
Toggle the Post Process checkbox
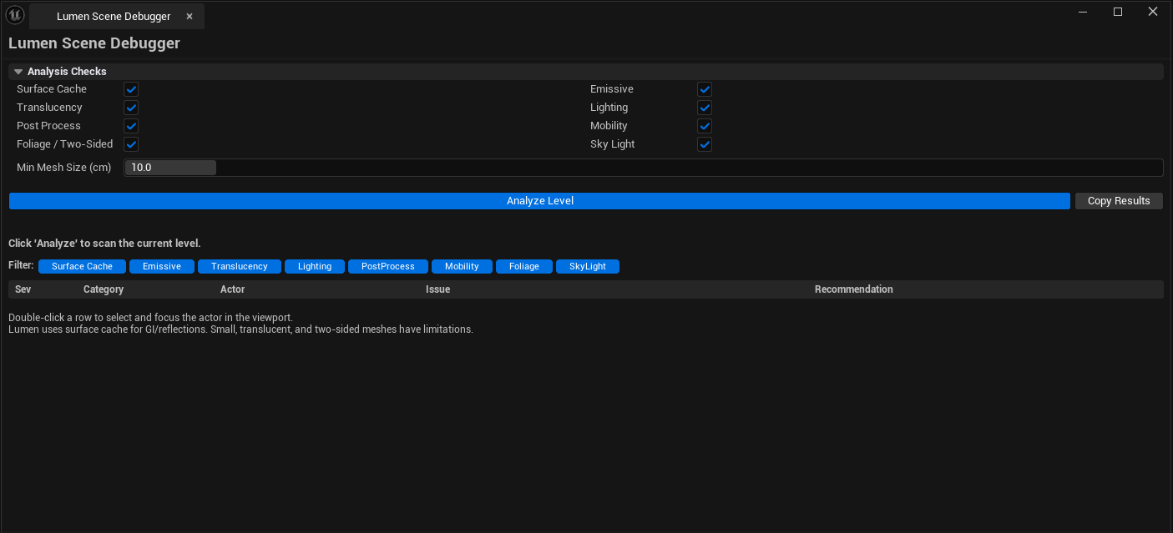(131, 126)
